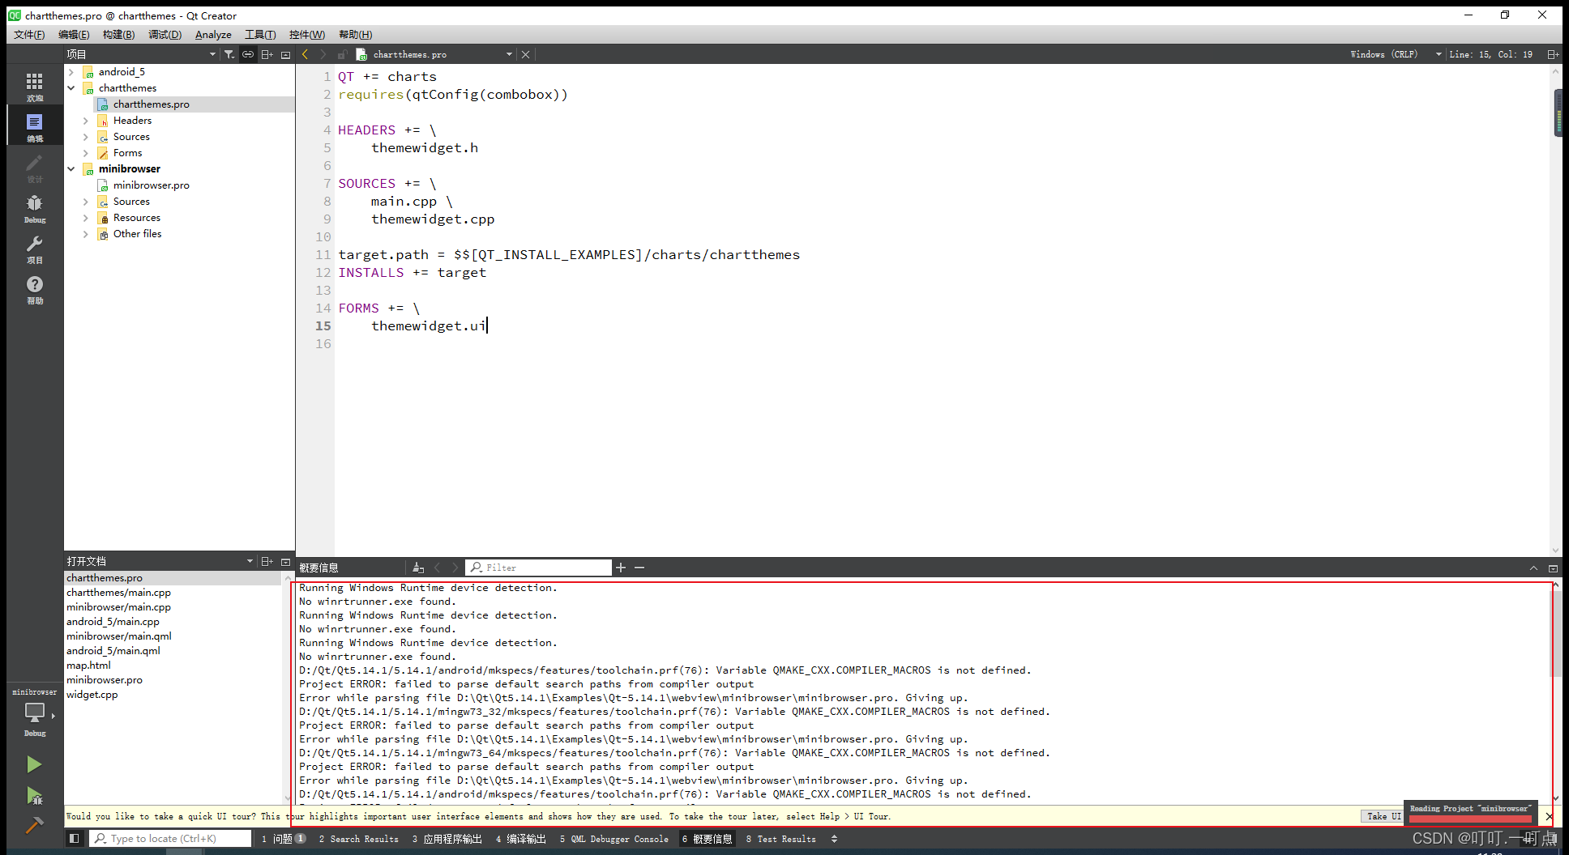Run the project with the green play icon
1569x855 pixels.
(34, 764)
